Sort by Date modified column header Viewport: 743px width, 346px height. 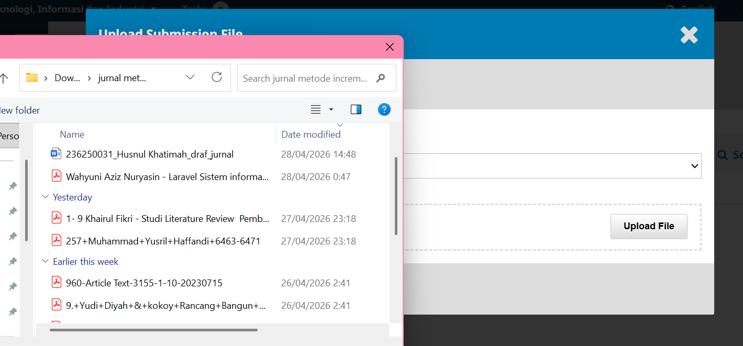tap(311, 135)
